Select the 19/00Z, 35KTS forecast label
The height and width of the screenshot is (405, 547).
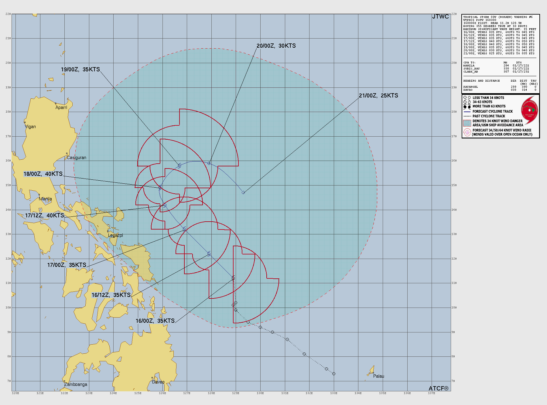click(80, 70)
